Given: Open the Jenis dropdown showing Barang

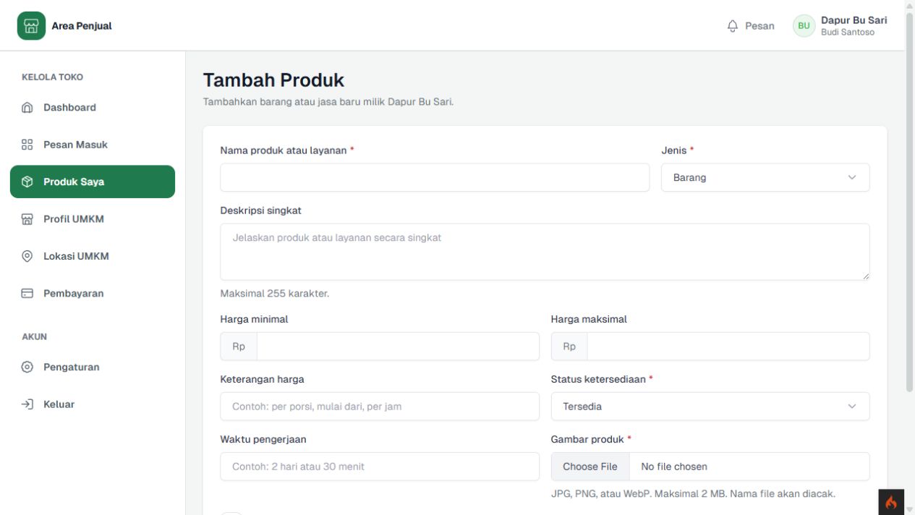Looking at the screenshot, I should coord(765,177).
